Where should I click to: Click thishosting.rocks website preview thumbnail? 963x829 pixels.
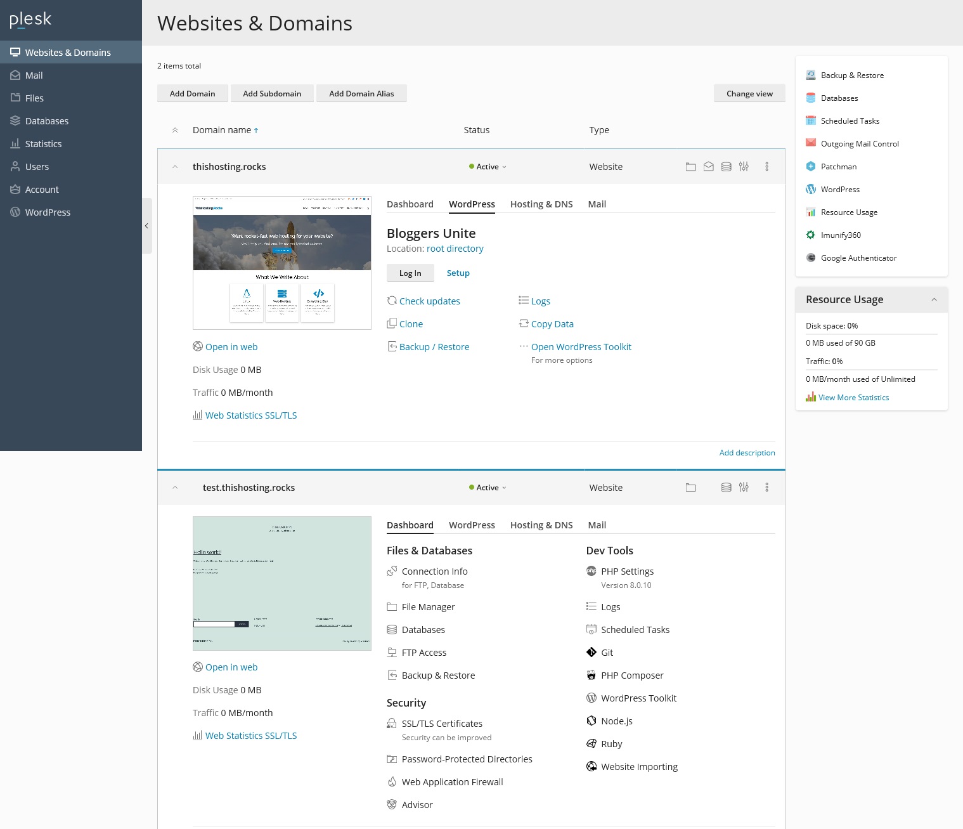[282, 263]
